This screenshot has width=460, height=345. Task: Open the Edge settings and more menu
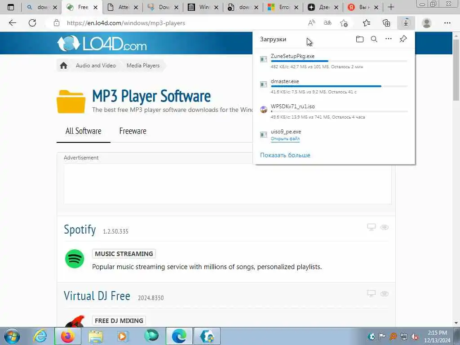click(x=447, y=23)
